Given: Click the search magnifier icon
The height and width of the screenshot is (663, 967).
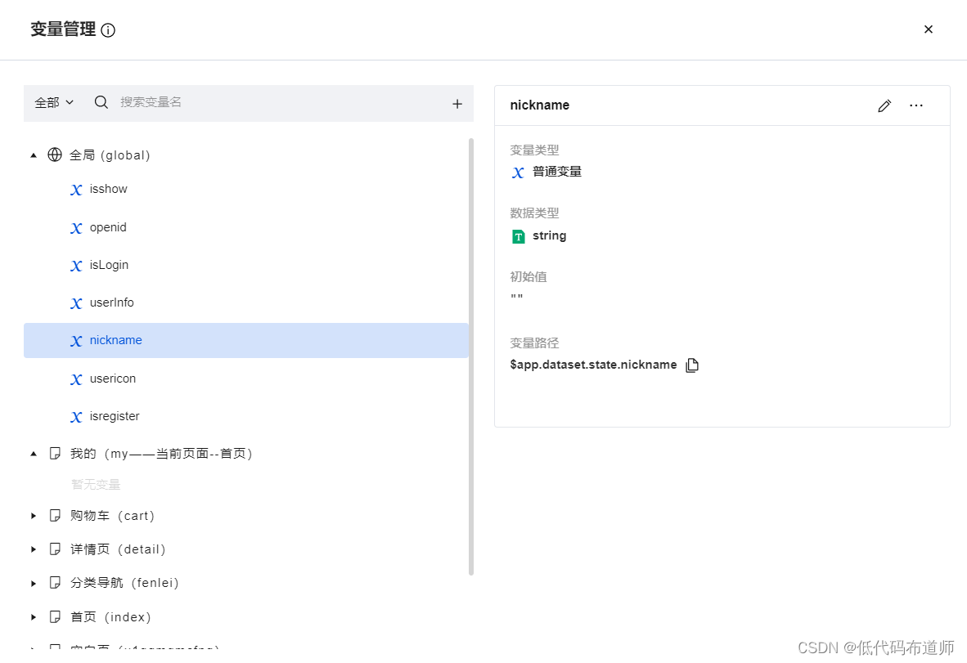Looking at the screenshot, I should [x=101, y=102].
